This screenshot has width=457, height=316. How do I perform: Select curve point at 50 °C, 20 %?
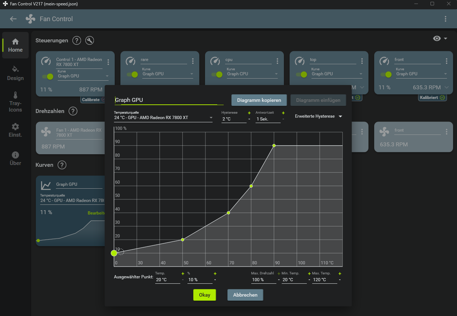(182, 240)
